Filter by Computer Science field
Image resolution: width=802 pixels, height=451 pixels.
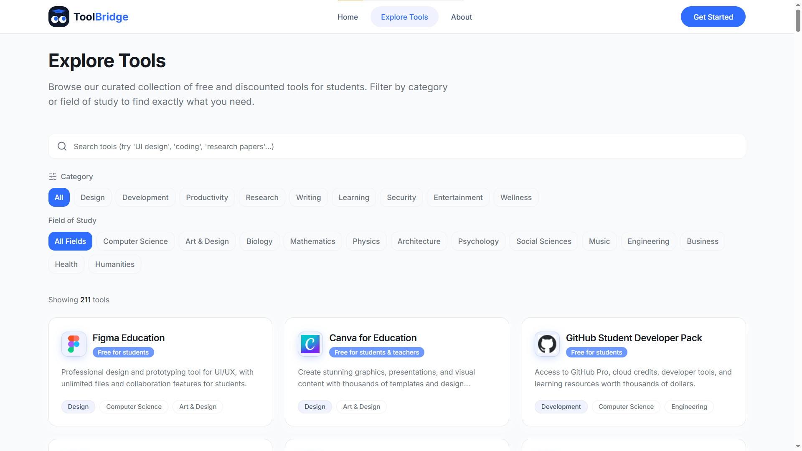click(x=135, y=241)
